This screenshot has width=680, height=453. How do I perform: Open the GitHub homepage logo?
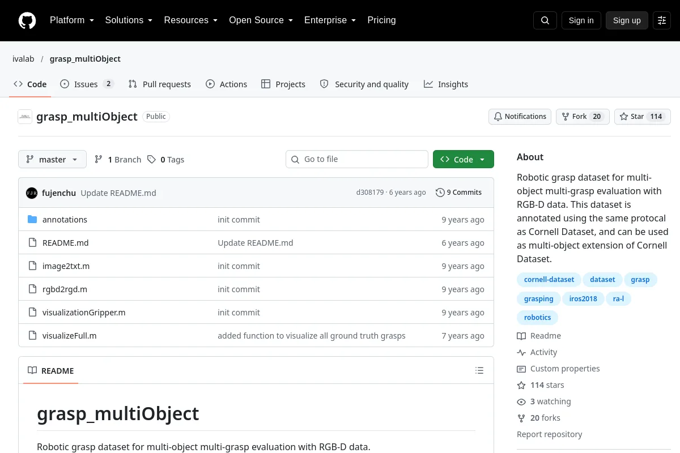click(x=27, y=20)
